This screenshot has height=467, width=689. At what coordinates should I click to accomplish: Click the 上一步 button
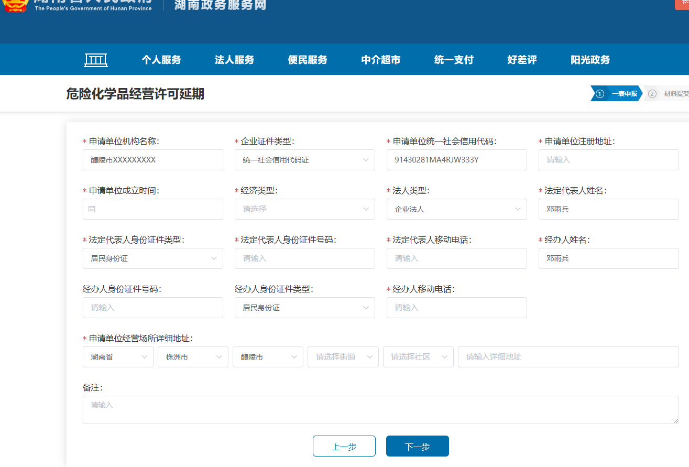click(344, 446)
